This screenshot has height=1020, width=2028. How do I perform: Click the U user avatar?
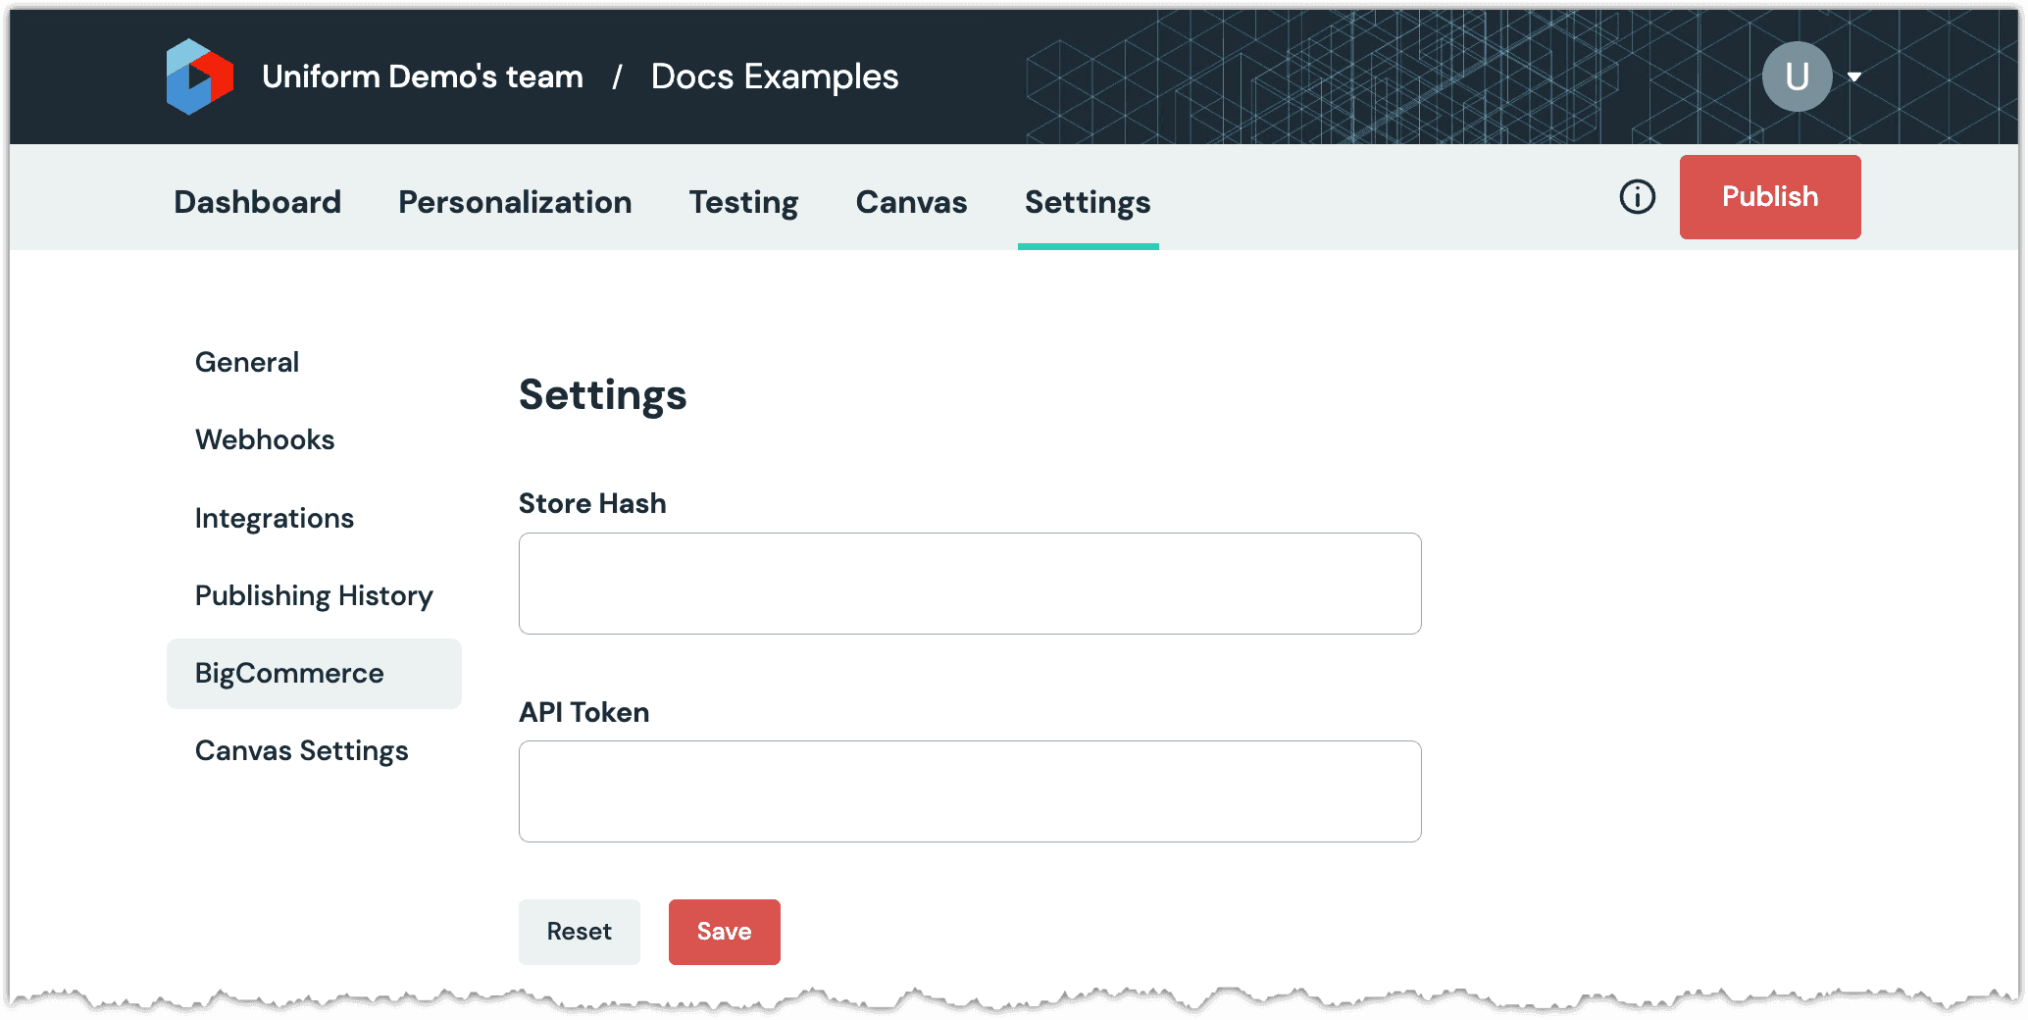coord(1797,76)
